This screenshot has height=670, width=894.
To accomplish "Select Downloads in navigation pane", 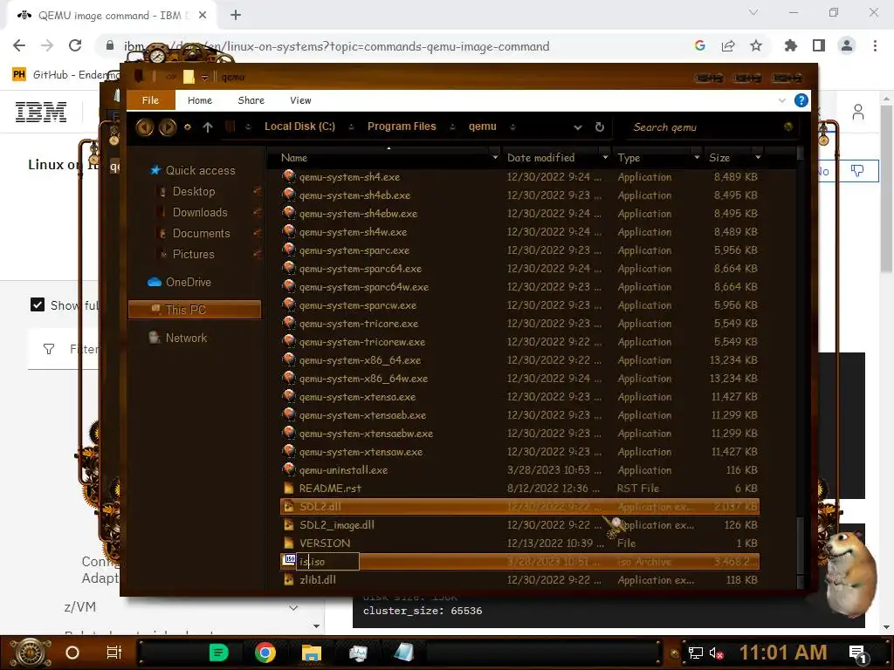I will click(x=200, y=213).
